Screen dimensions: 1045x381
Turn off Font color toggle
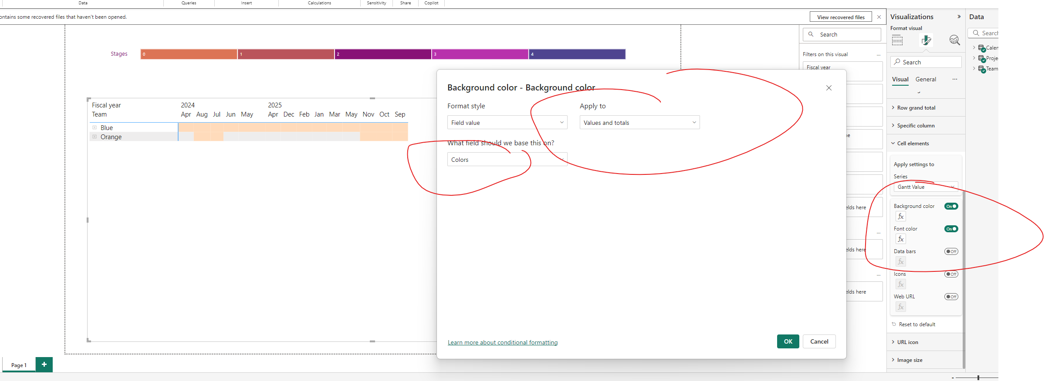click(951, 229)
